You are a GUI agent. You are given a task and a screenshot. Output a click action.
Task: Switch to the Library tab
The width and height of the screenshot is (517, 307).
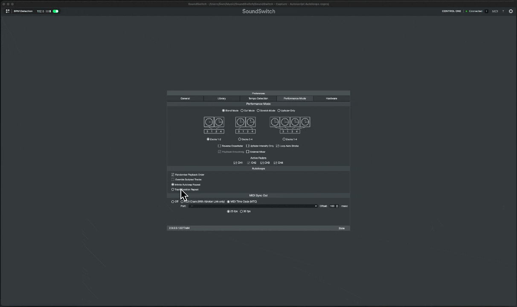(x=222, y=98)
